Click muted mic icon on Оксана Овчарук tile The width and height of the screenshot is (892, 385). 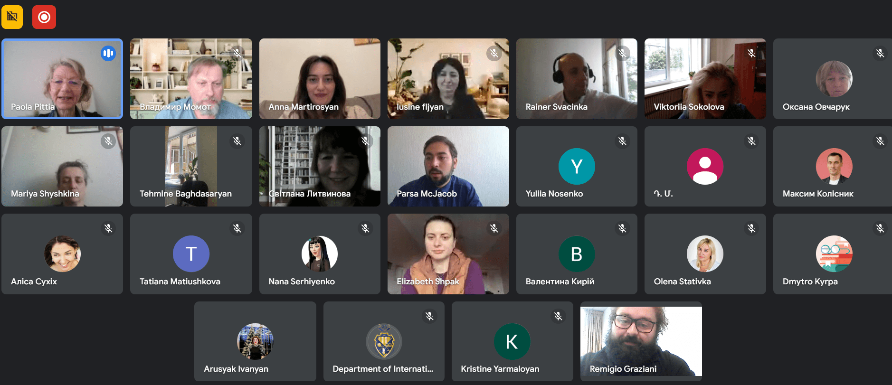click(880, 54)
